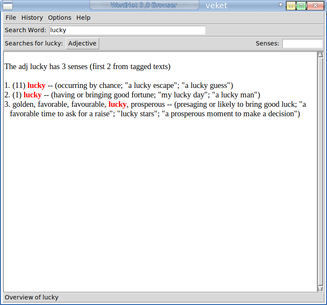Click 'WordNet 3.0 Browser' title text
Image resolution: width=327 pixels, height=305 pixels.
point(144,5)
